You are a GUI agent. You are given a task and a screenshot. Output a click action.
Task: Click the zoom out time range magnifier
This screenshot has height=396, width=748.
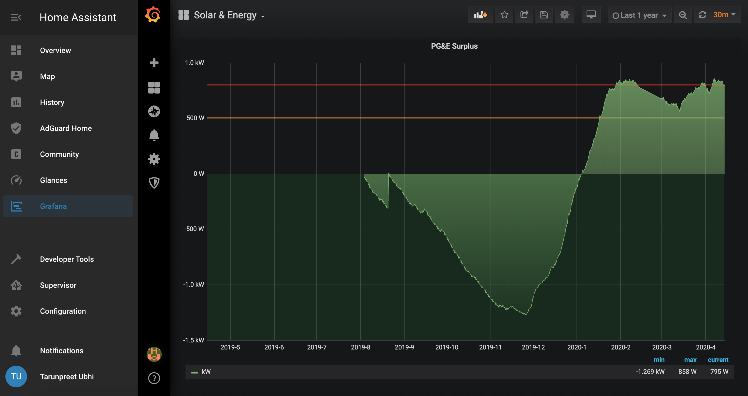tap(683, 15)
